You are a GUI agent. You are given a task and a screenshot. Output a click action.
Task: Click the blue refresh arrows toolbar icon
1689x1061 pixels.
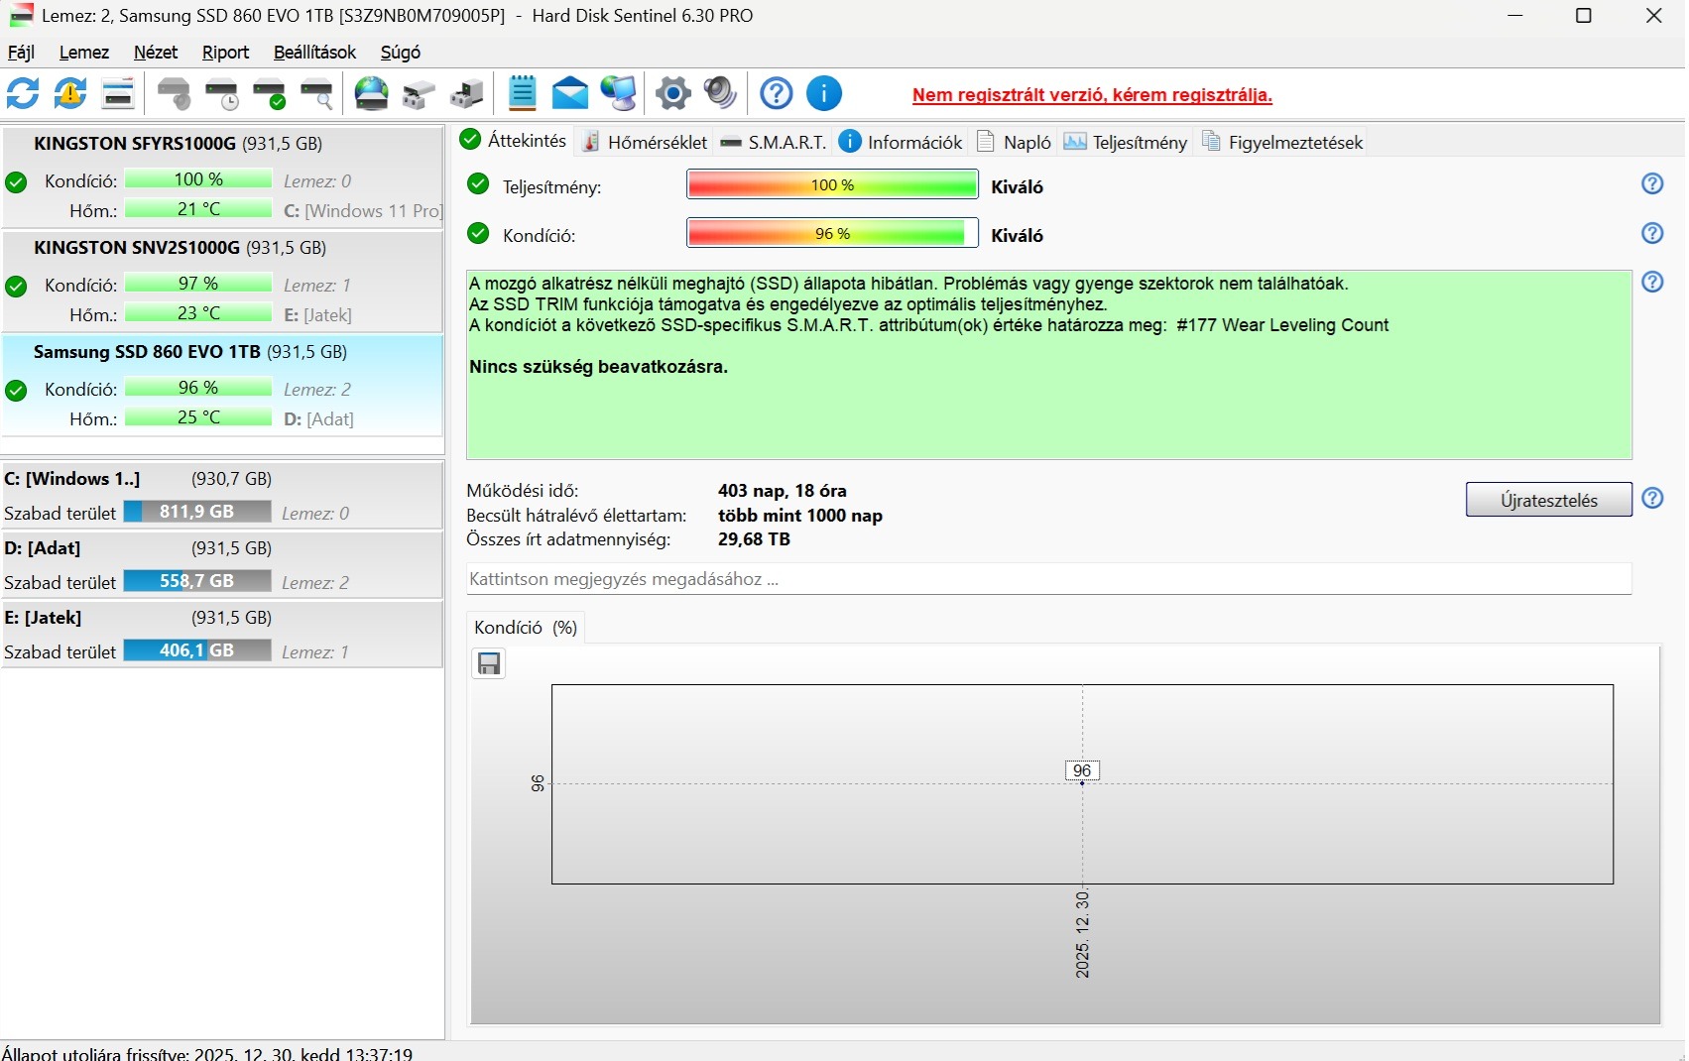[x=23, y=94]
